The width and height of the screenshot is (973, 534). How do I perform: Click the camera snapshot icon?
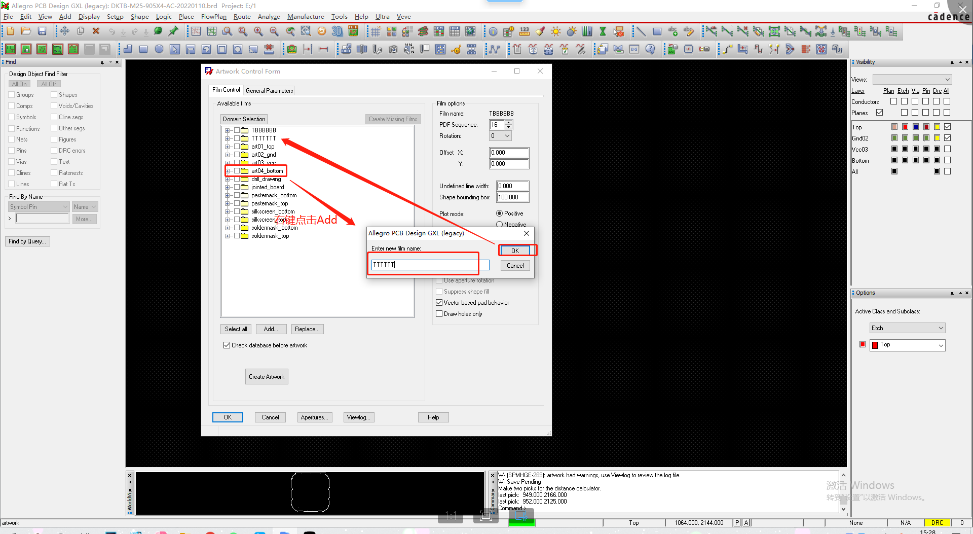click(x=393, y=49)
